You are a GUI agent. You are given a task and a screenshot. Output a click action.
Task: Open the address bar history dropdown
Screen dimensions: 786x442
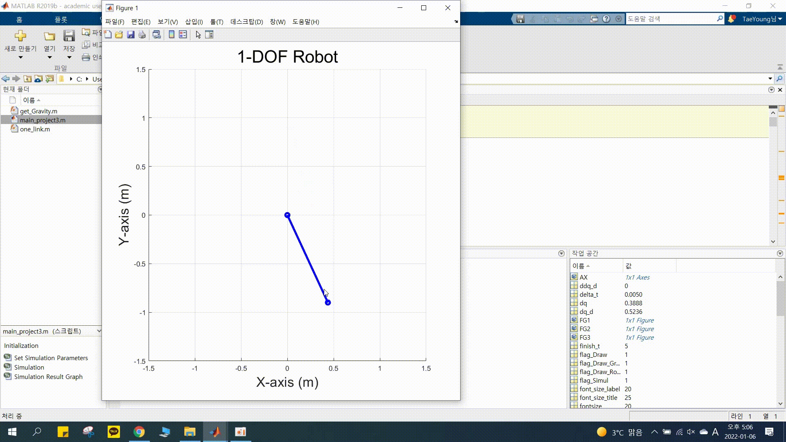770,79
